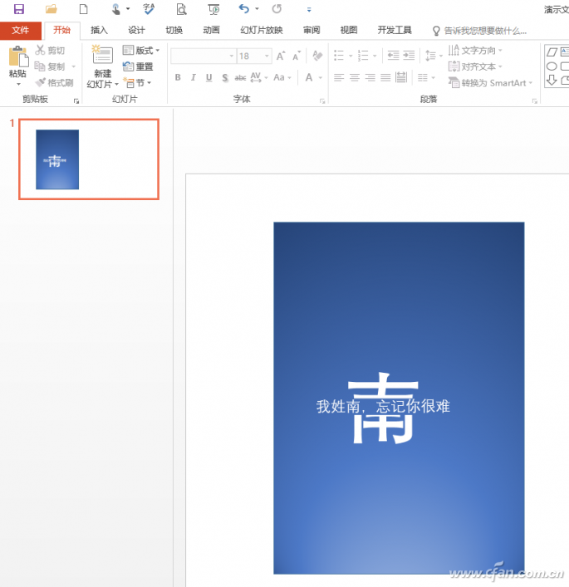Viewport: 569px width, 587px height.
Task: Toggle Italic formatting
Action: click(194, 77)
